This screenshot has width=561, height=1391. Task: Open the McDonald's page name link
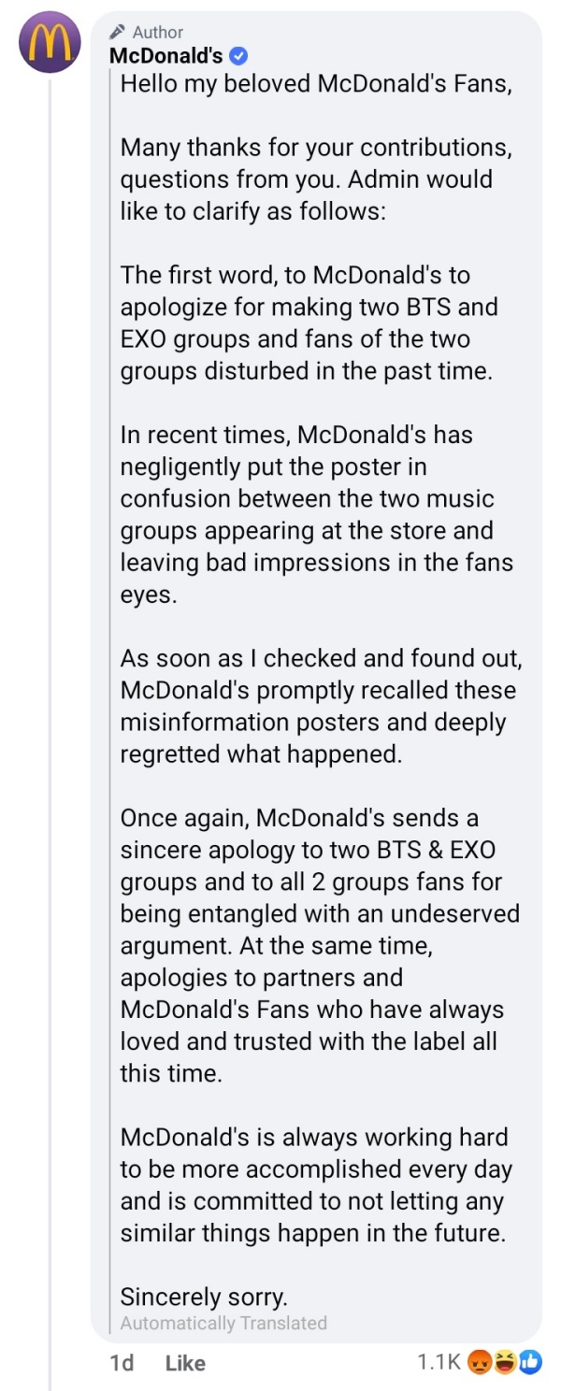(165, 56)
